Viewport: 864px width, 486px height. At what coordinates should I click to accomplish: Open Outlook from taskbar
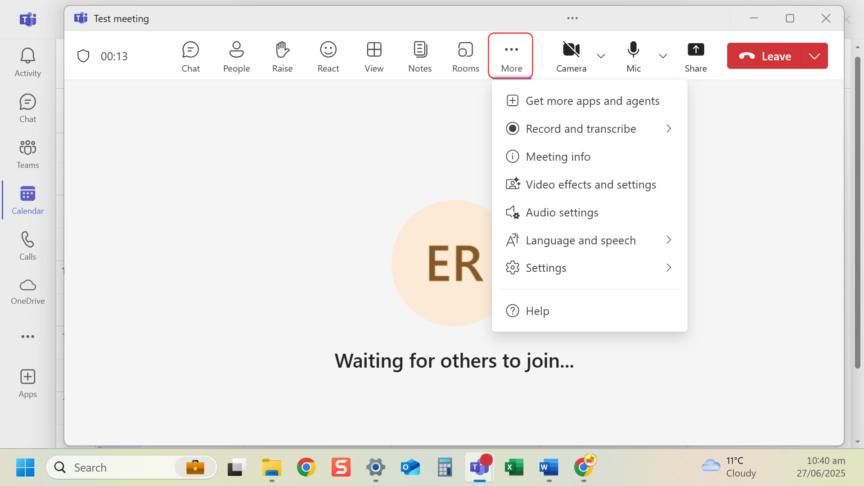(410, 468)
